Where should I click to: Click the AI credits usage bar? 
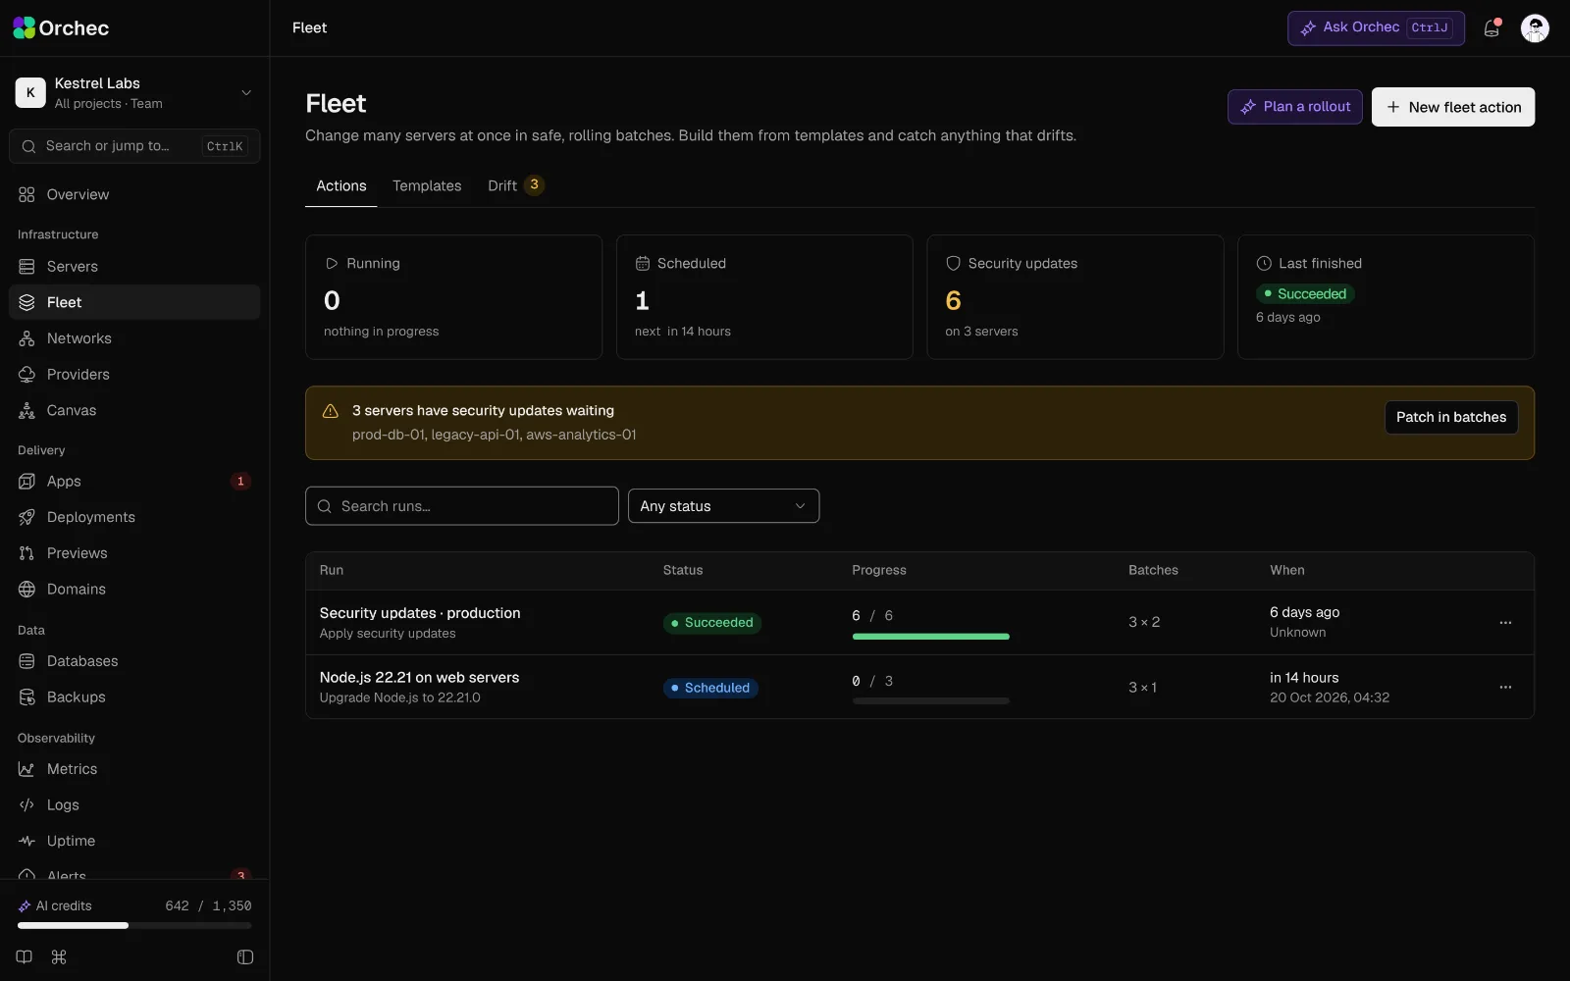tap(134, 925)
